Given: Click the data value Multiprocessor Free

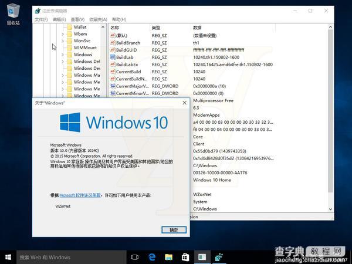Looking at the screenshot, I should coord(213,100).
